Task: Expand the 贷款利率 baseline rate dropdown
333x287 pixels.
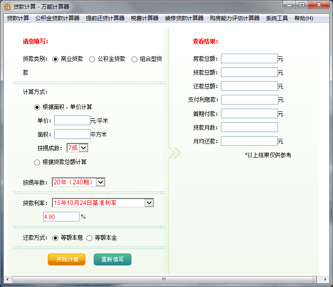Action: click(x=149, y=203)
